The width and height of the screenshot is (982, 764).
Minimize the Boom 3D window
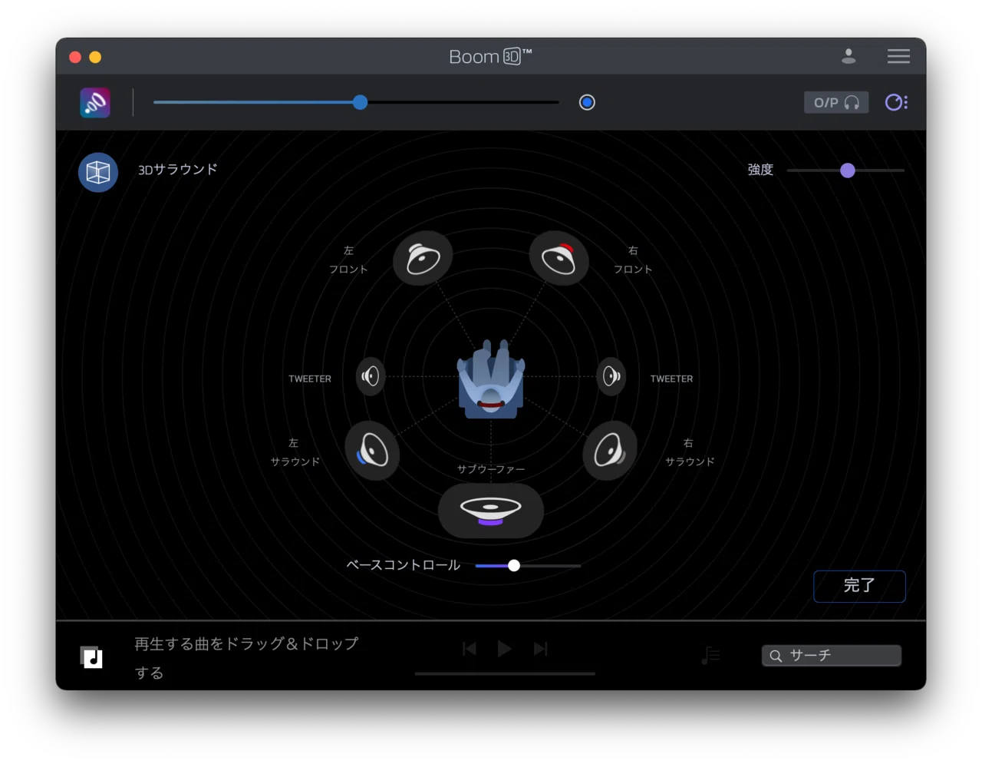pos(95,57)
